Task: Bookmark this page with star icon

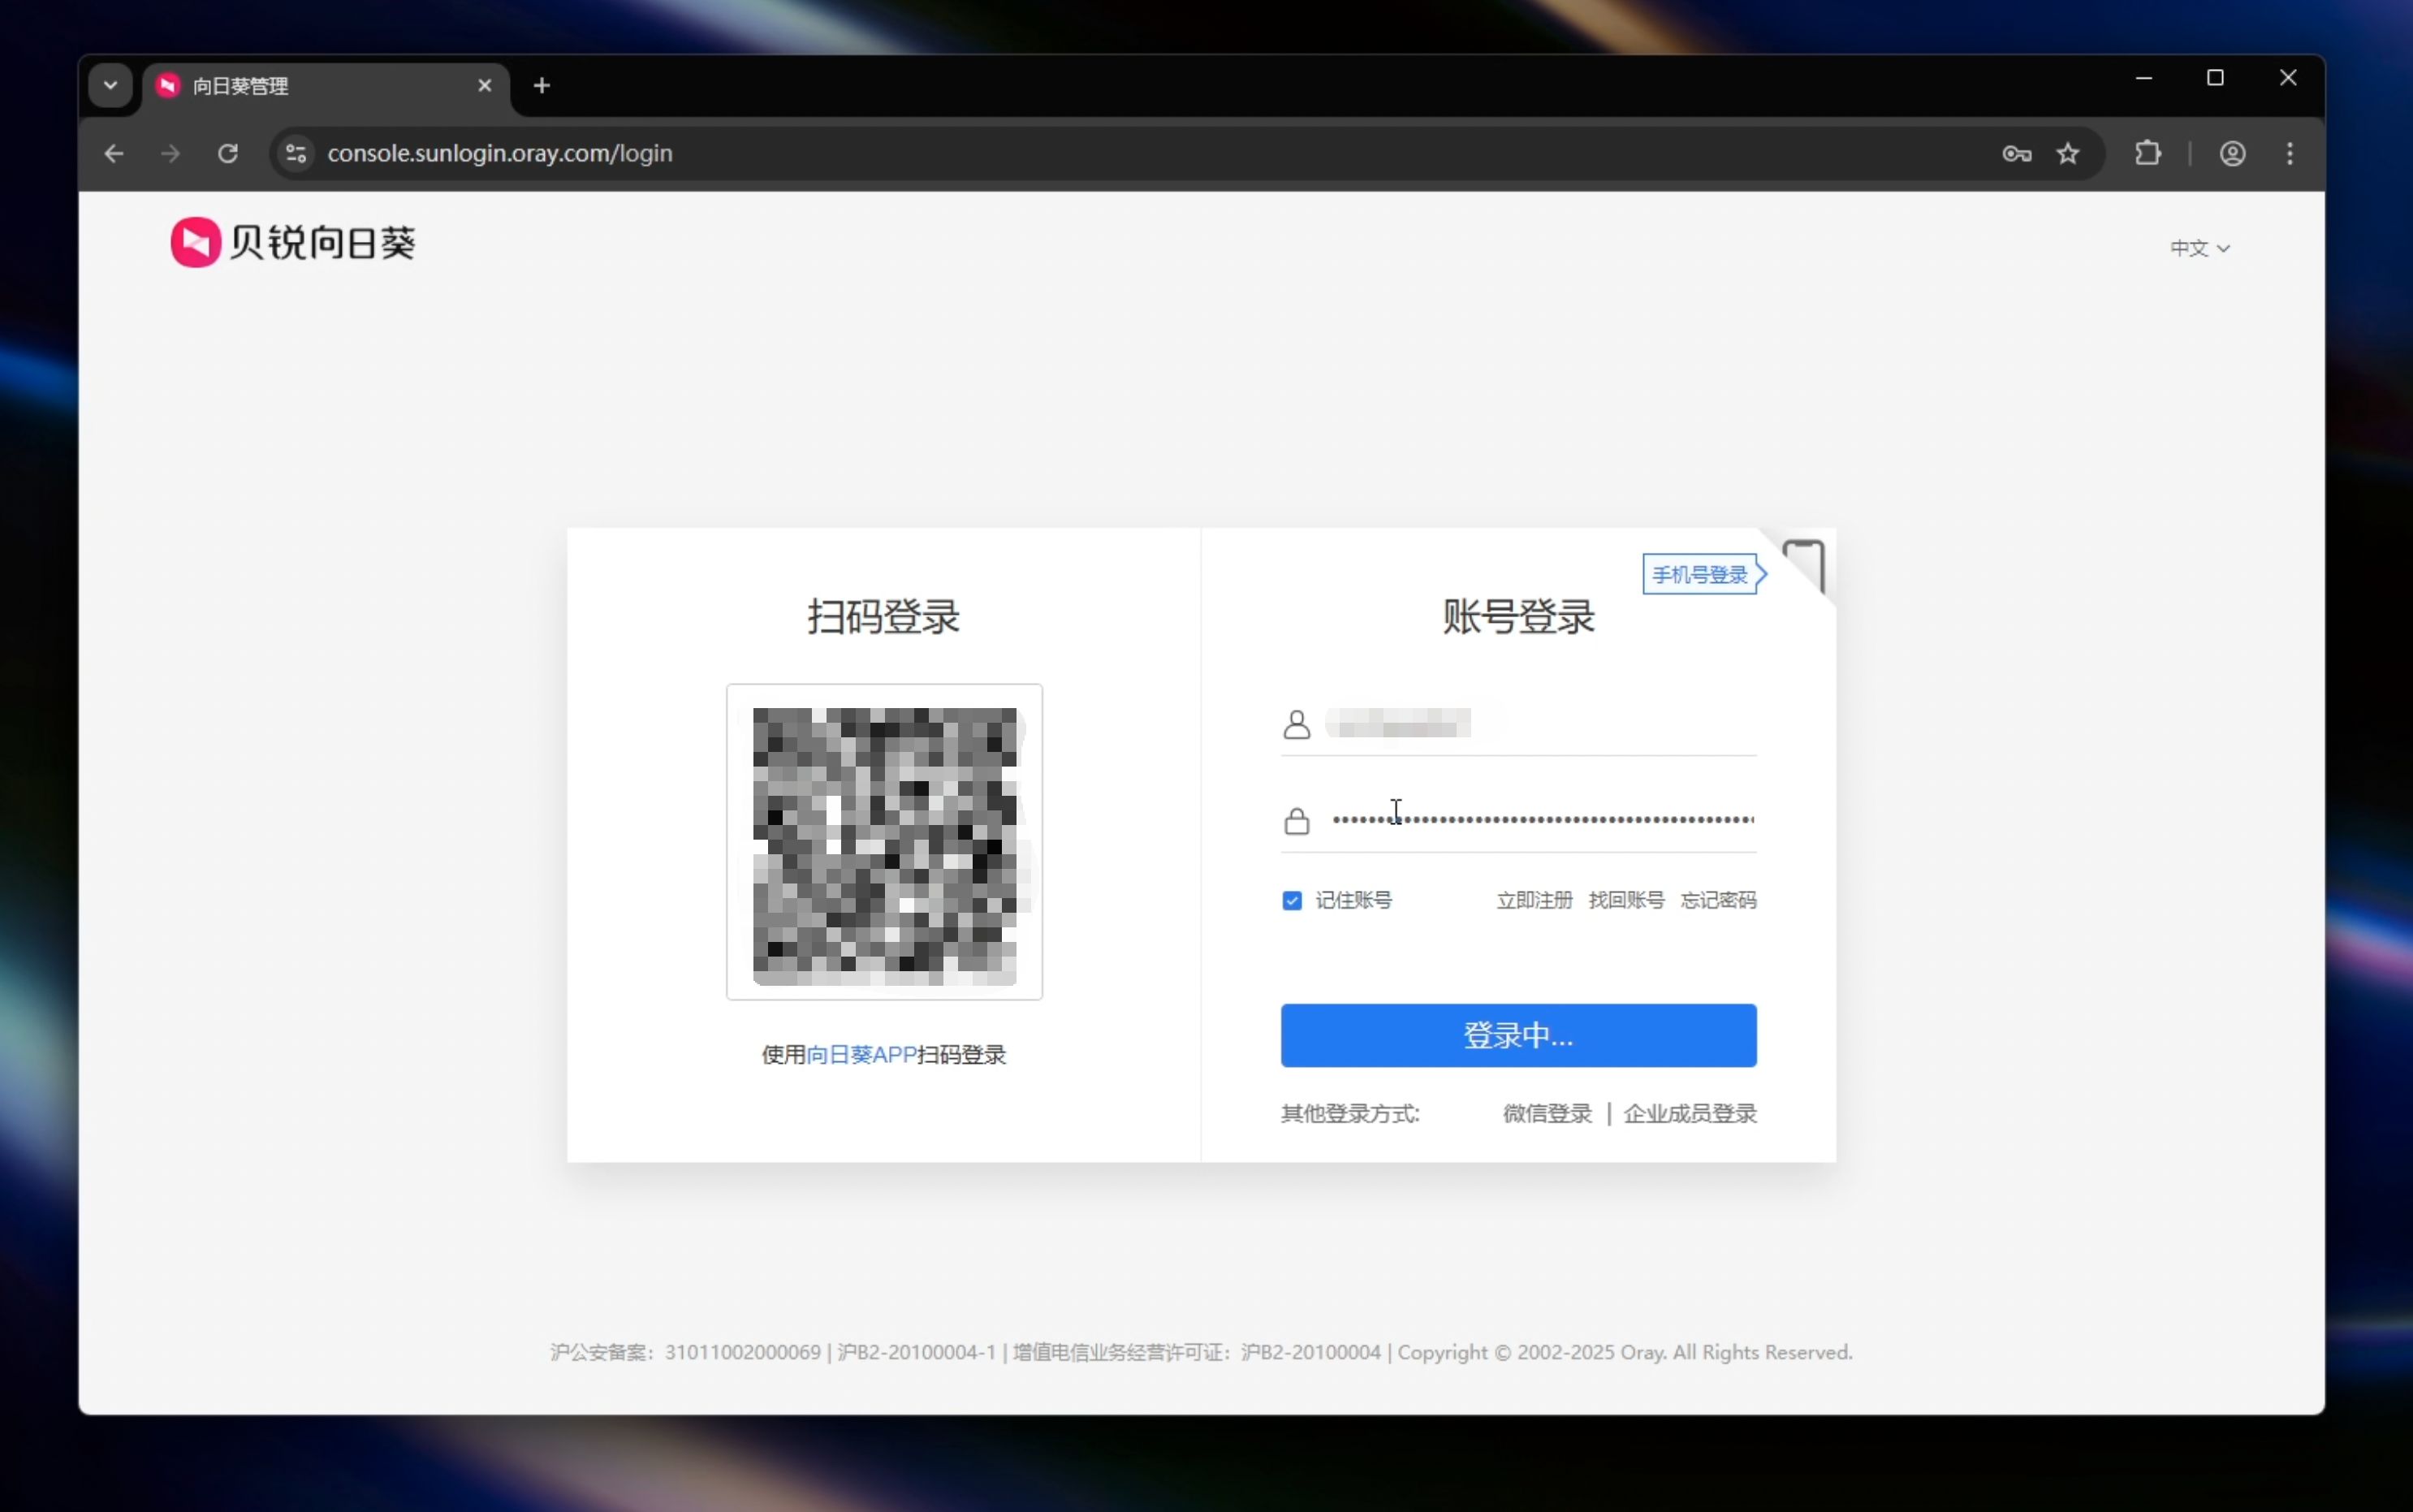Action: click(2067, 153)
